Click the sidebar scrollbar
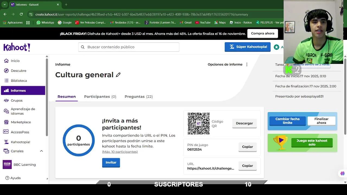347x195 pixels. point(47,97)
